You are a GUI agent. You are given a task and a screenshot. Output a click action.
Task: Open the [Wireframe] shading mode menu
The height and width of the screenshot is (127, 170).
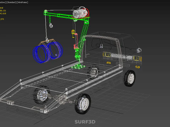pyautogui.click(x=23, y=2)
